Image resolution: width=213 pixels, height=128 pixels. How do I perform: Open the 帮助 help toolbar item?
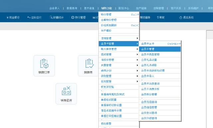coord(161,17)
